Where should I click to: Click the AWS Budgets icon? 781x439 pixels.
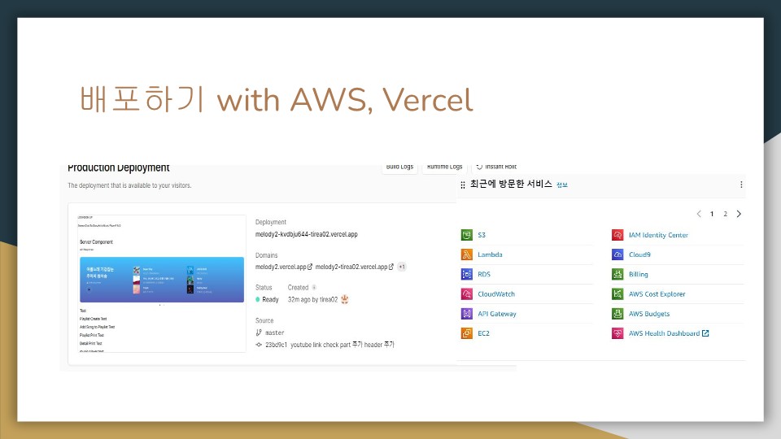[x=617, y=314]
